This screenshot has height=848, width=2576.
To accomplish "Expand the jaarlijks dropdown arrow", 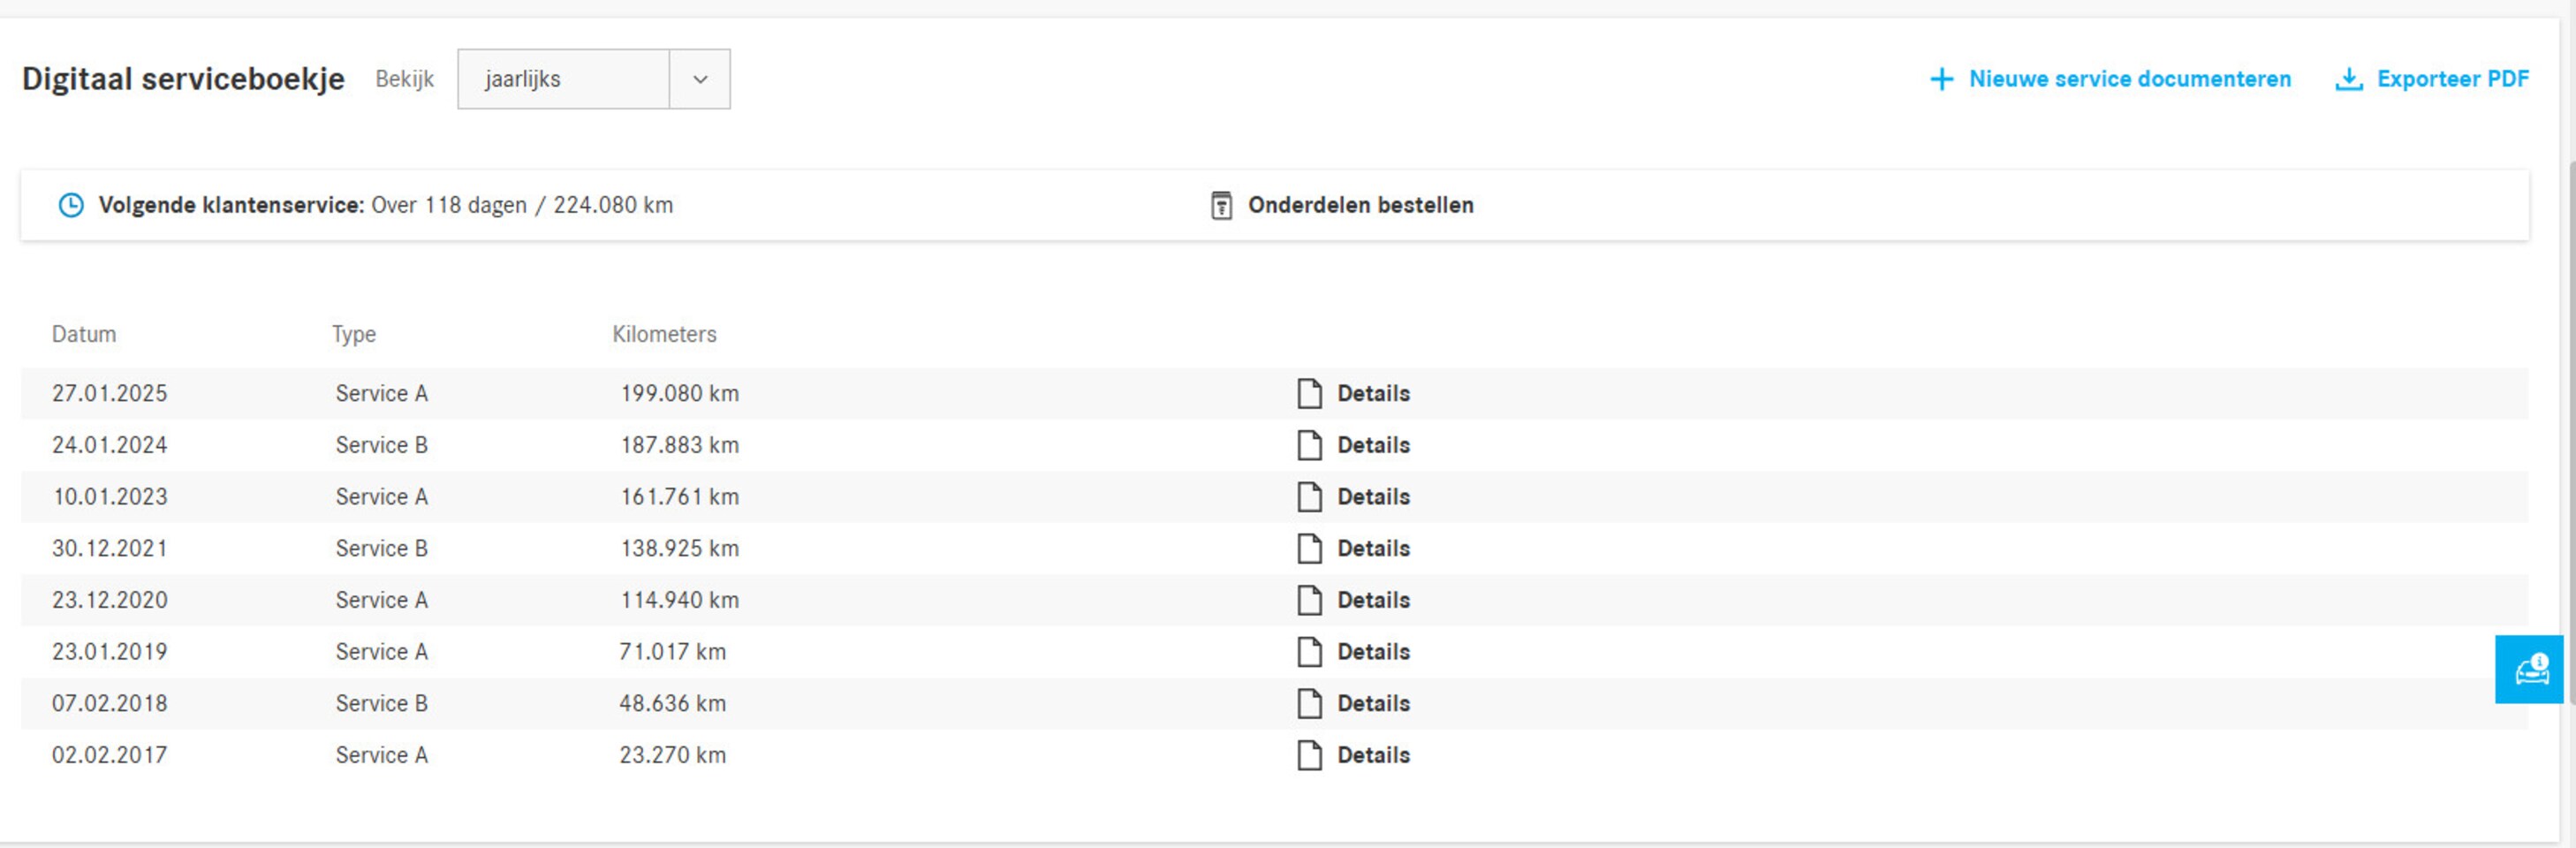I will (x=700, y=79).
